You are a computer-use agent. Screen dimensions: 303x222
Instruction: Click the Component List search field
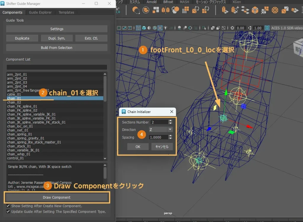tap(57, 67)
